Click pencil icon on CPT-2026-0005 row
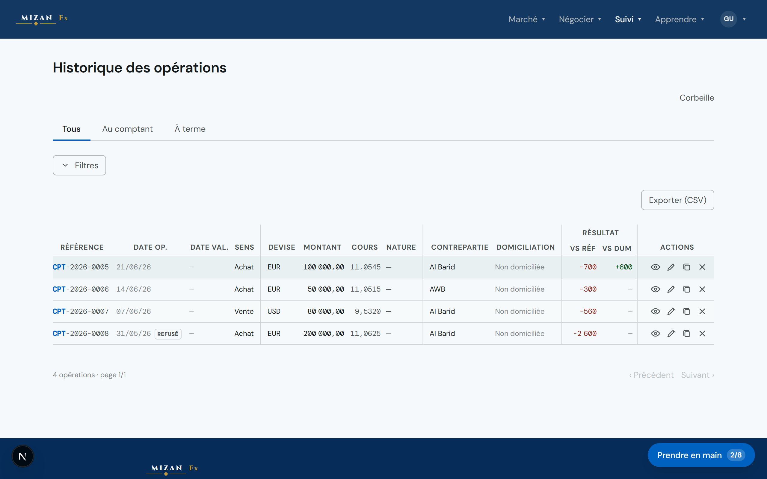This screenshot has width=767, height=479. tap(671, 267)
